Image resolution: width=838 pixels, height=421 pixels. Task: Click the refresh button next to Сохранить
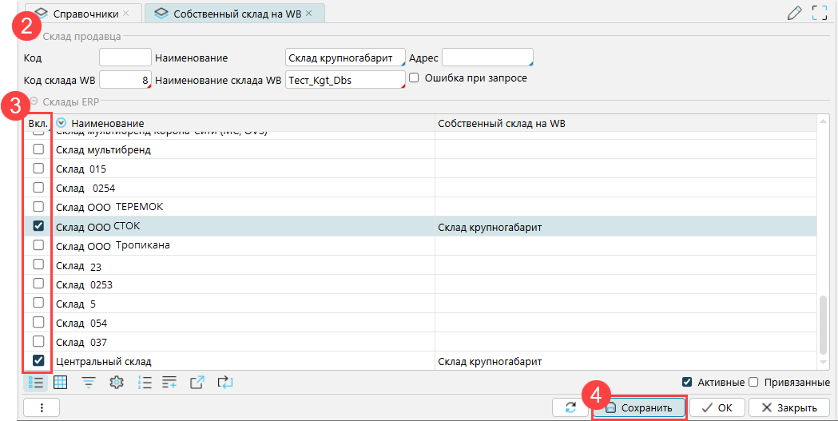[570, 407]
